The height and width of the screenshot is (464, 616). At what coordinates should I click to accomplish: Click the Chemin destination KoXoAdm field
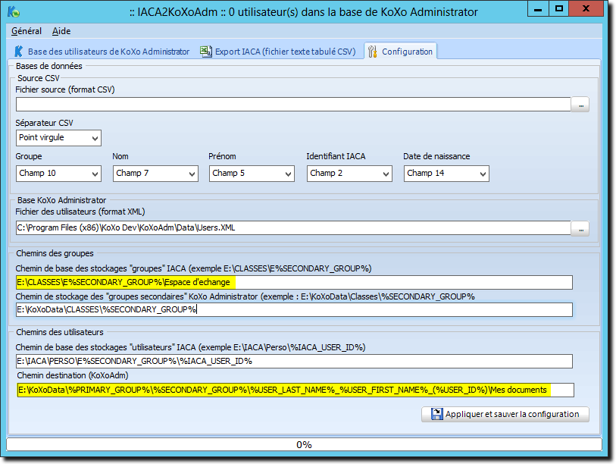295,390
